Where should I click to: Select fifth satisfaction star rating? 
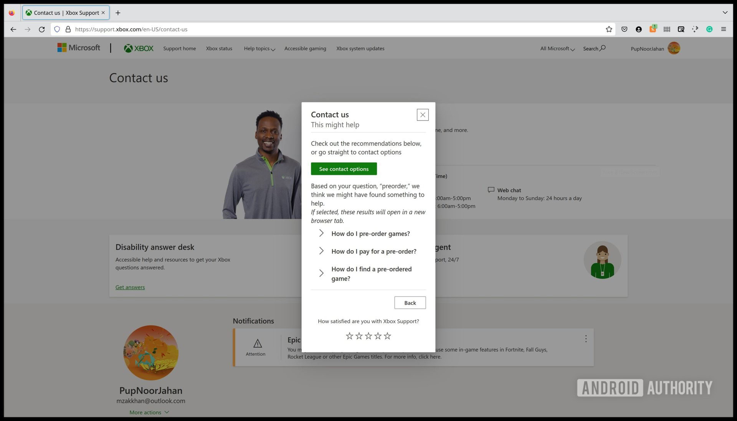pyautogui.click(x=387, y=335)
